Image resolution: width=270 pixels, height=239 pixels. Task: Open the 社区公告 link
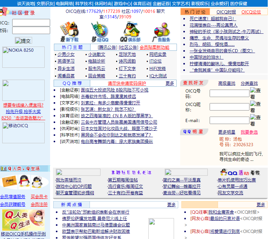point(128,48)
